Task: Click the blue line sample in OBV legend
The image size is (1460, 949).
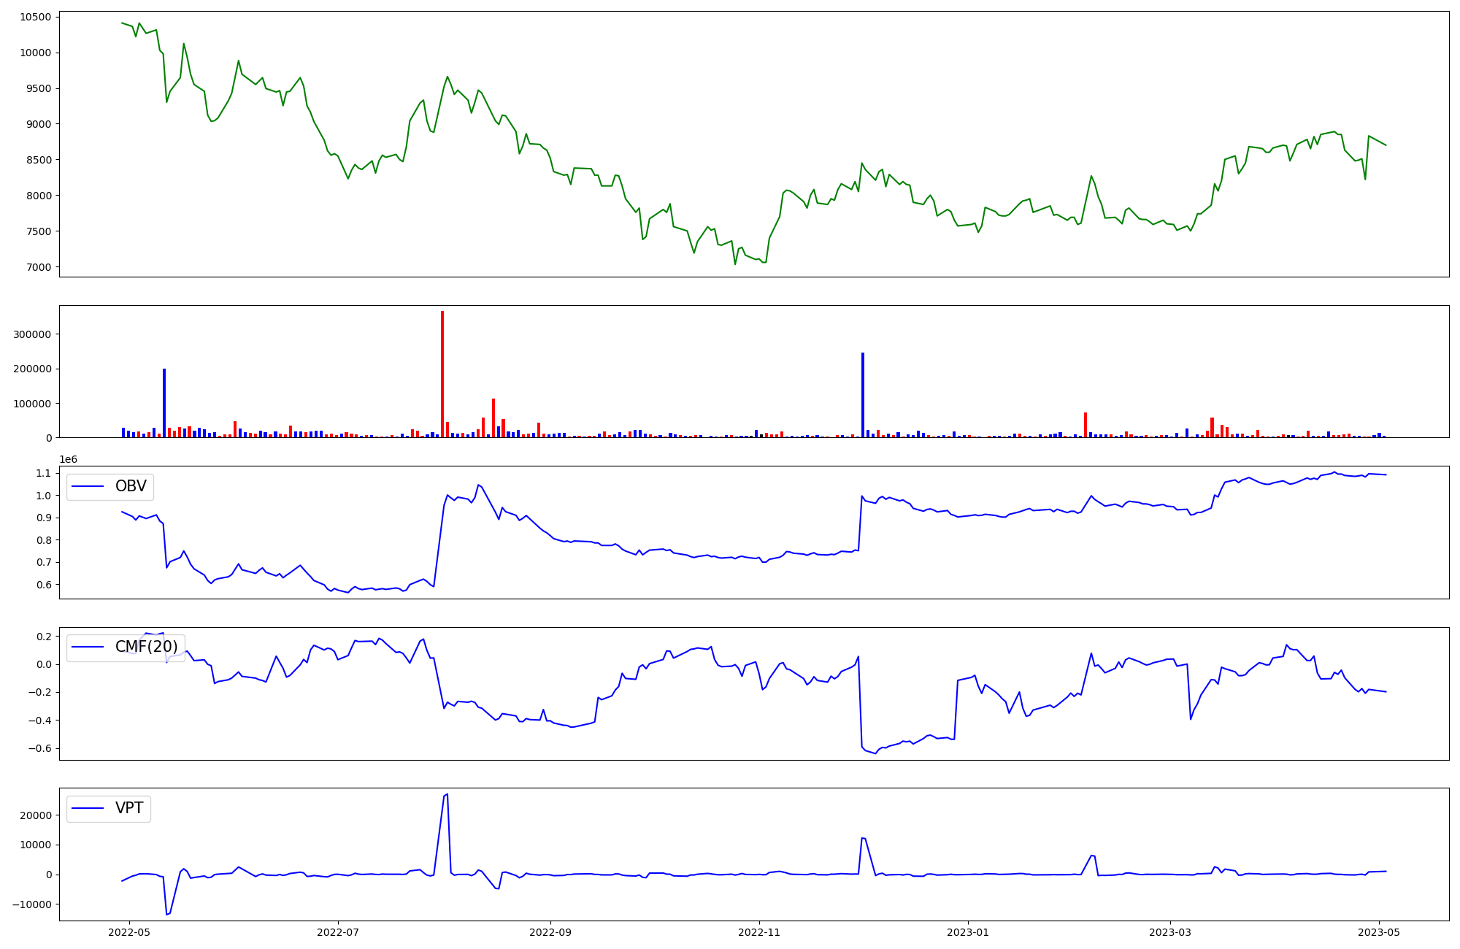Action: [x=88, y=487]
